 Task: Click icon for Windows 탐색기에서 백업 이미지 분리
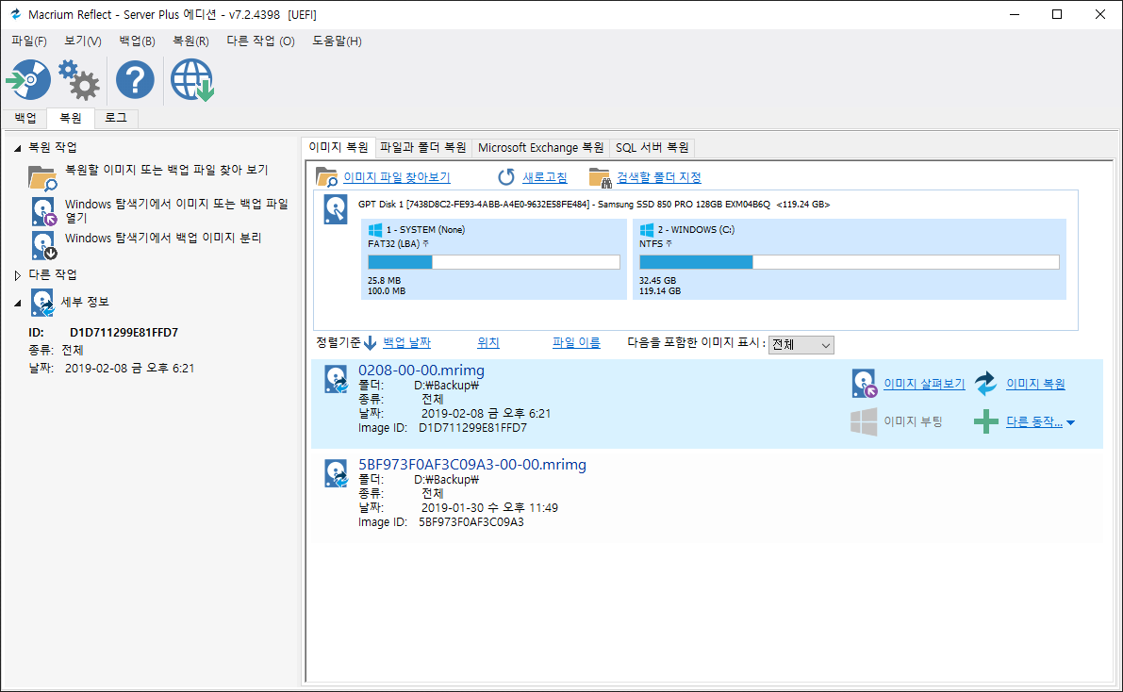43,245
